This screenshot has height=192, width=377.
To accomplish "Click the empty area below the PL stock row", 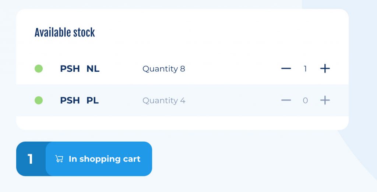I will click(182, 123).
